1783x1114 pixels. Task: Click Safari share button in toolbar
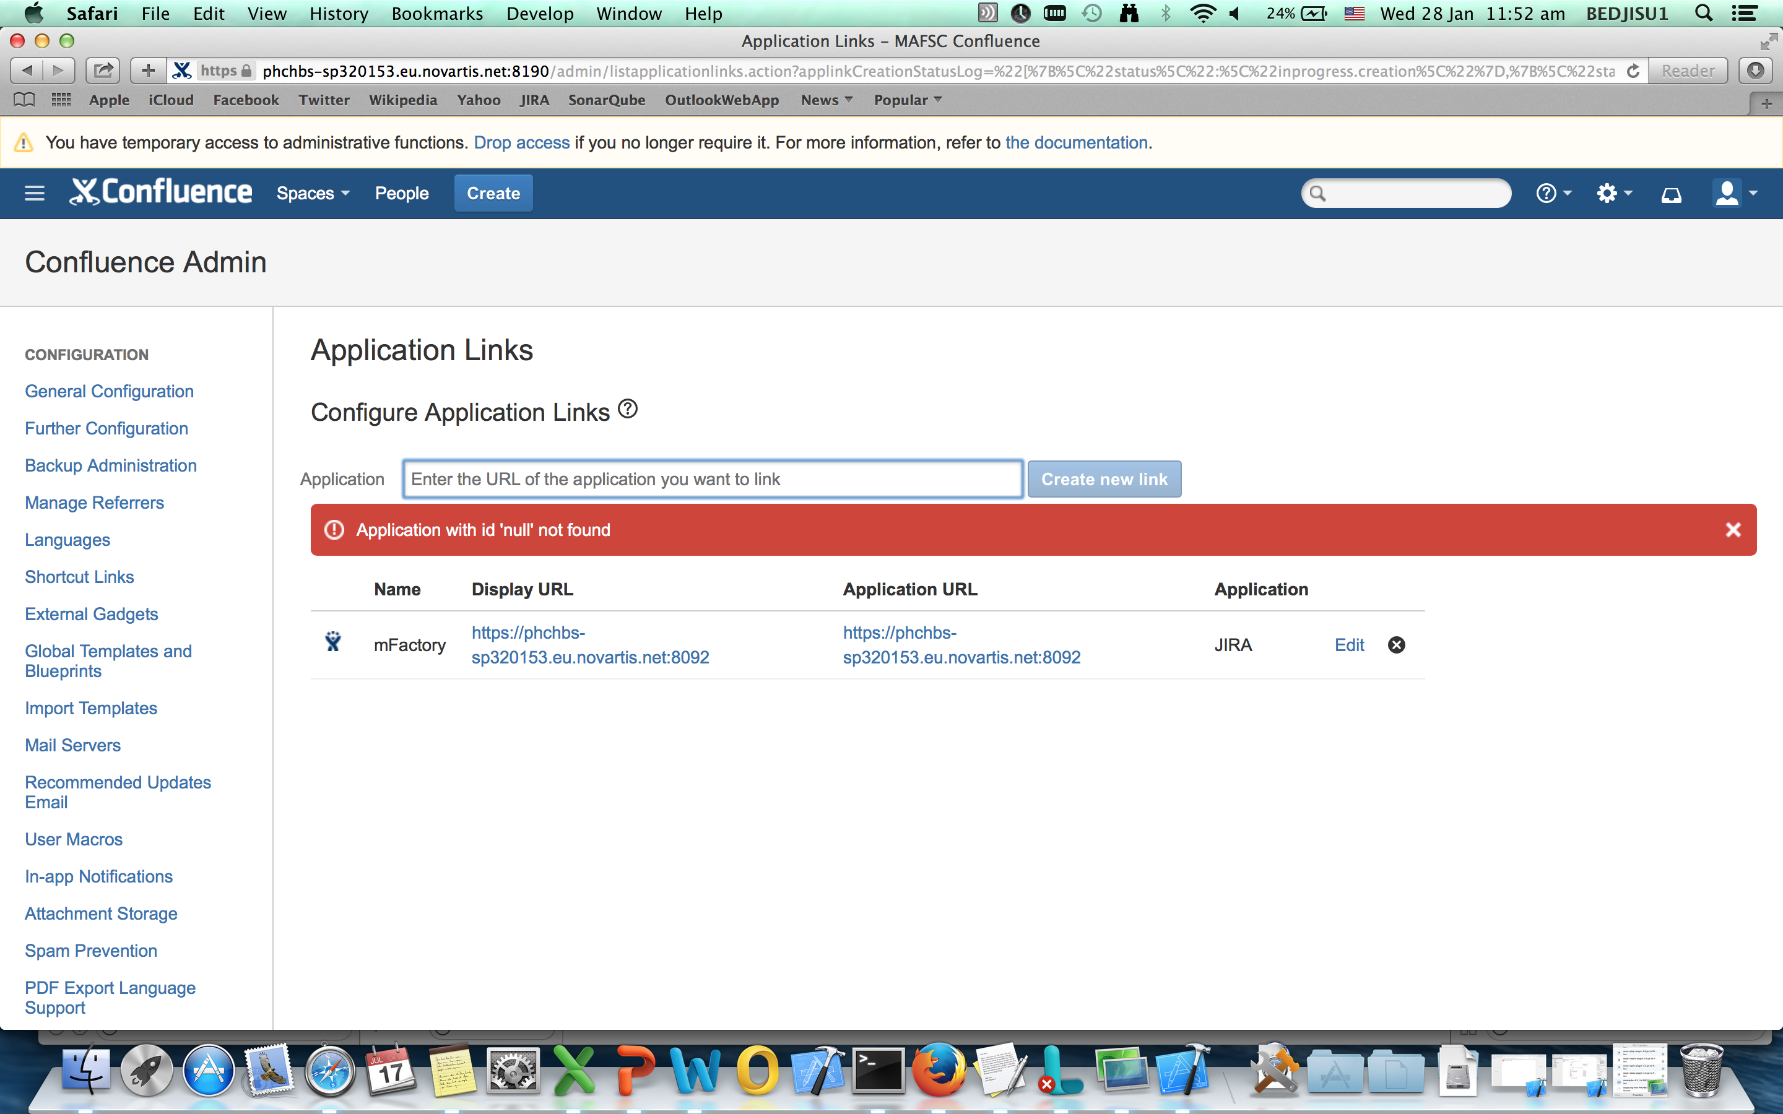point(103,71)
